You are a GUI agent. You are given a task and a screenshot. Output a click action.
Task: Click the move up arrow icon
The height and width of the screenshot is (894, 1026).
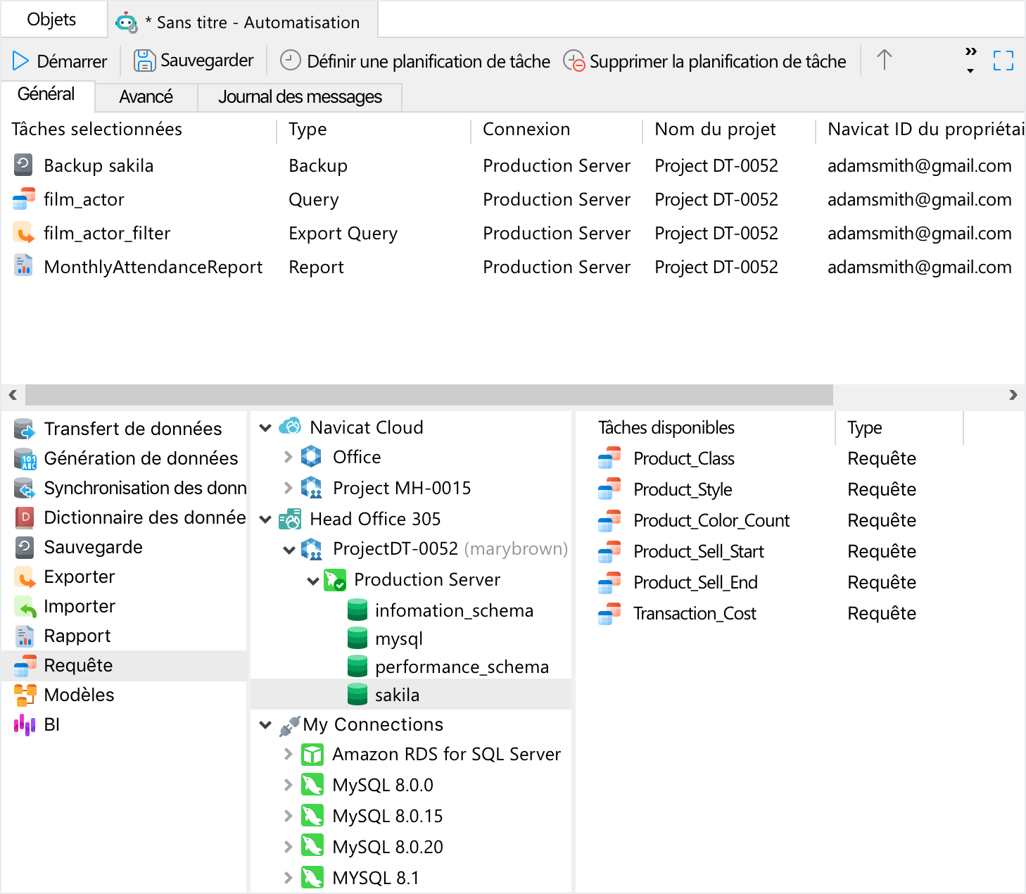(884, 61)
